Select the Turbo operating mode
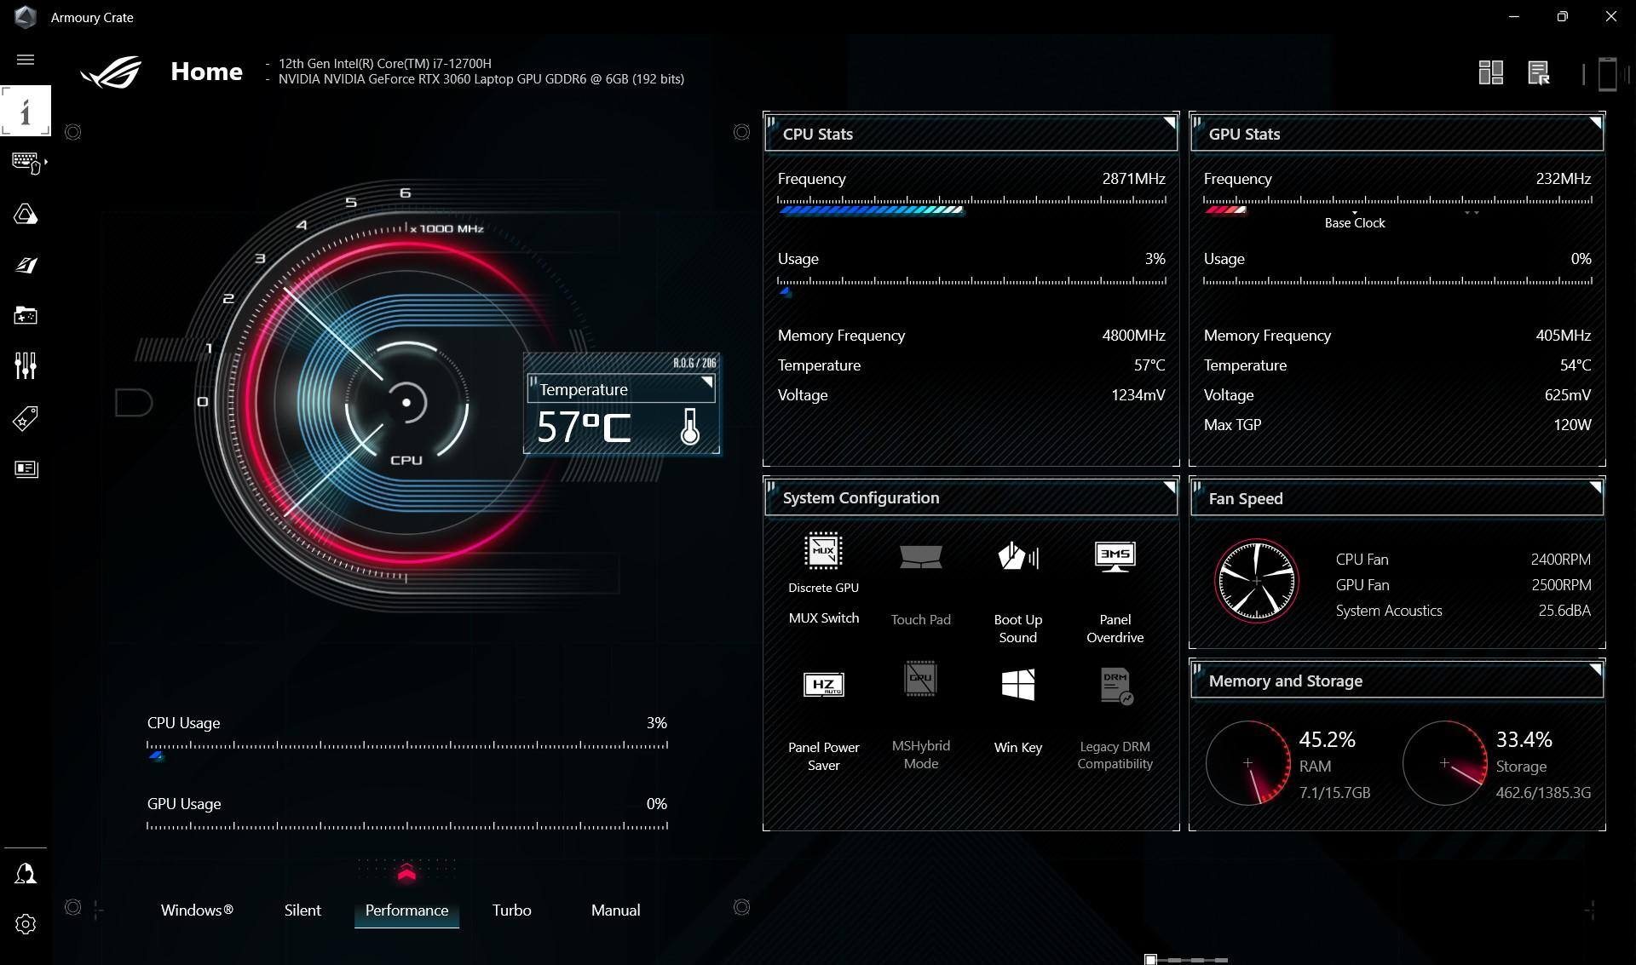The width and height of the screenshot is (1636, 965). (x=511, y=910)
